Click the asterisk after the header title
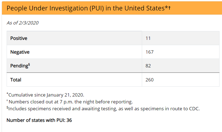 (x=166, y=7)
